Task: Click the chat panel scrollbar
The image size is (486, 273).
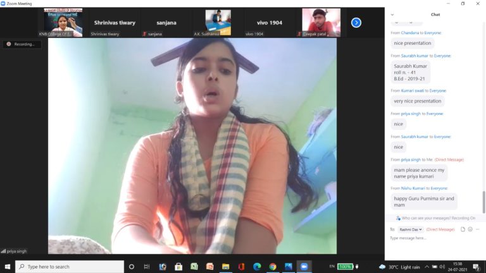Action: 483,201
